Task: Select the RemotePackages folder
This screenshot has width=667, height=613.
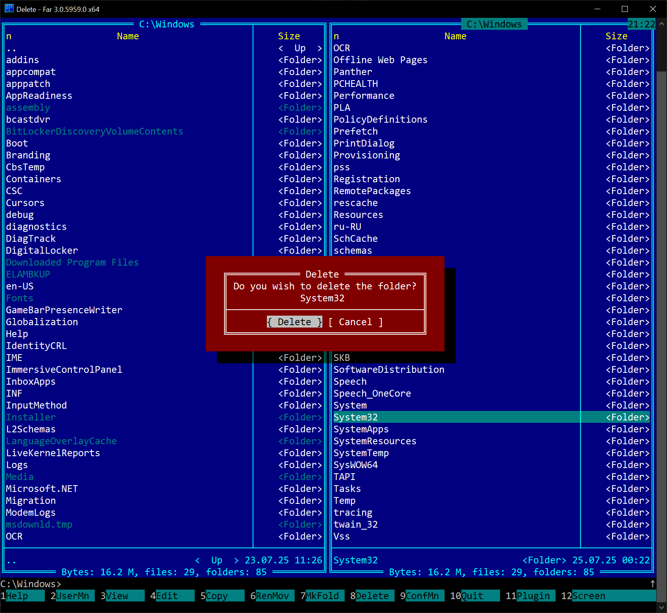Action: coord(491,191)
